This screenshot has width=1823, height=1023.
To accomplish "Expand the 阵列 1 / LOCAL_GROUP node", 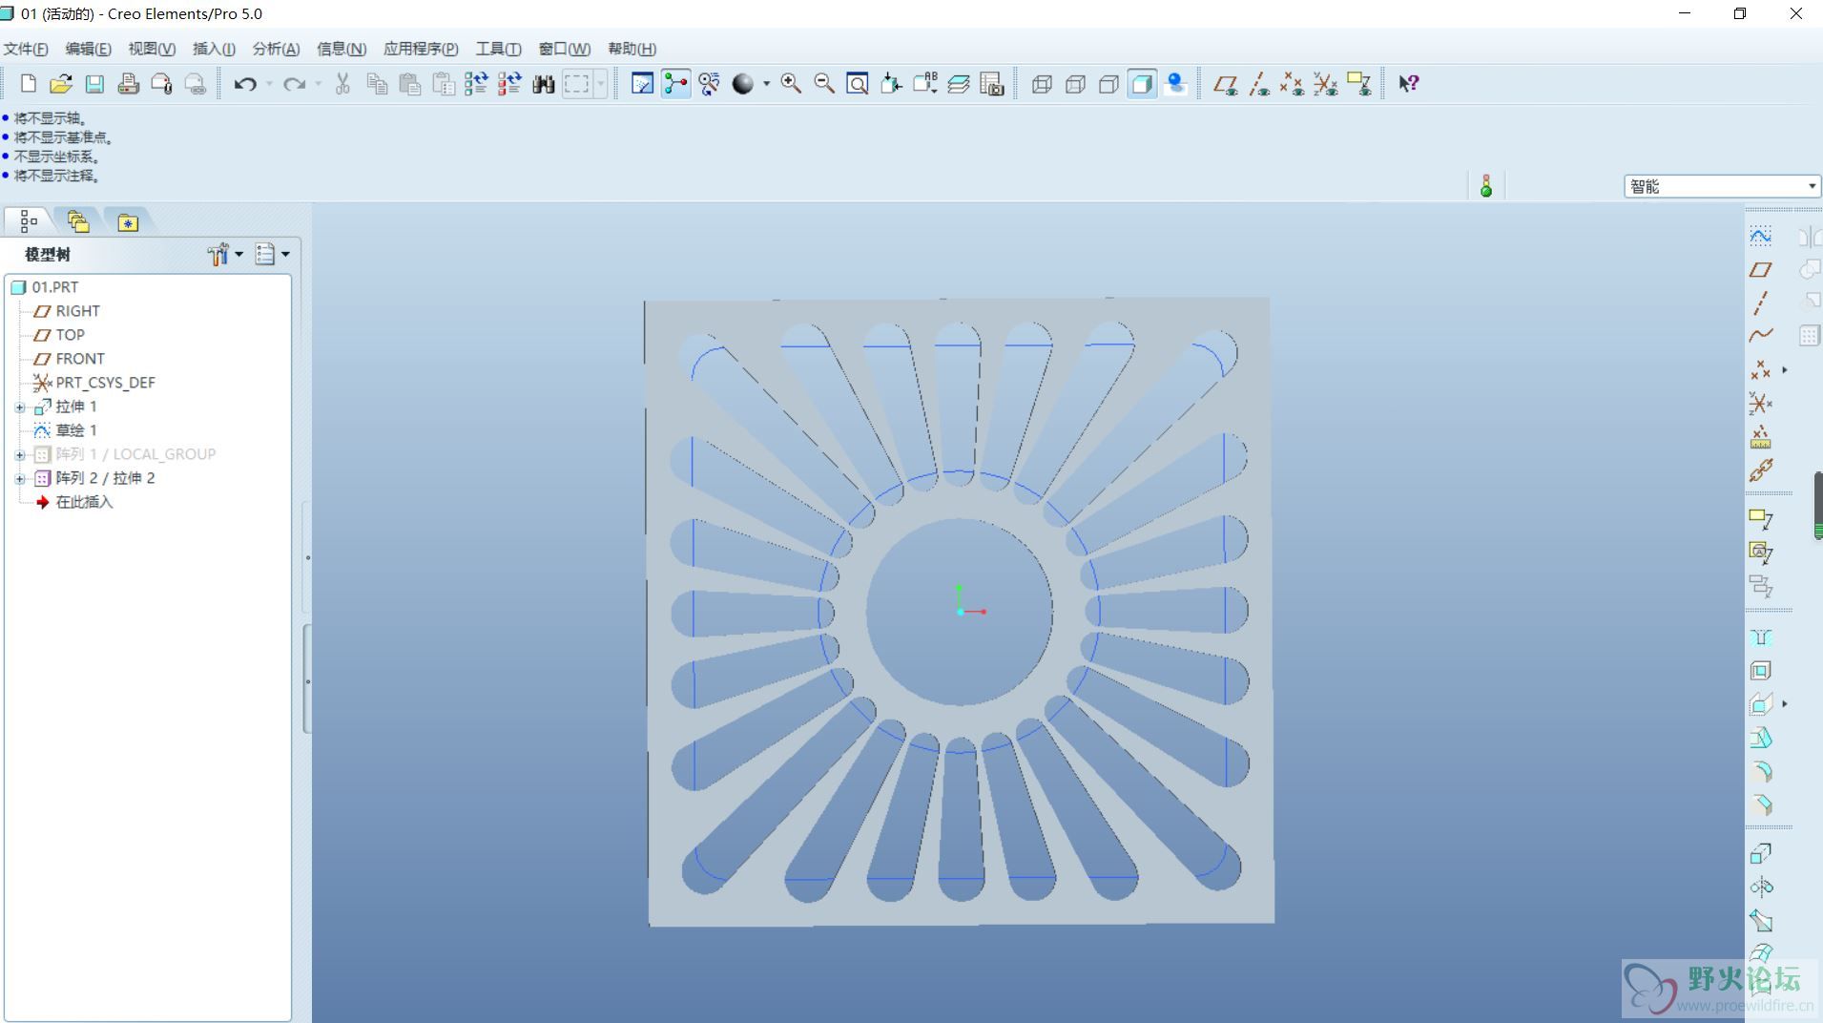I will tap(20, 455).
